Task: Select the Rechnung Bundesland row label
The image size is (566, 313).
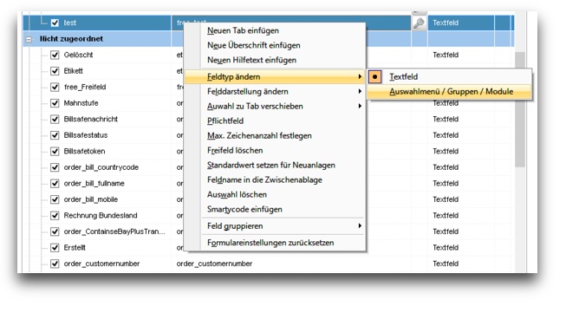Action: click(101, 216)
